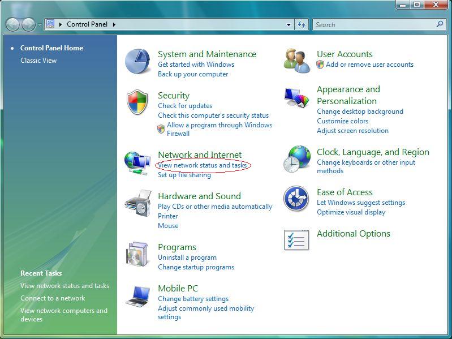Click Uninstall a program link

(187, 258)
